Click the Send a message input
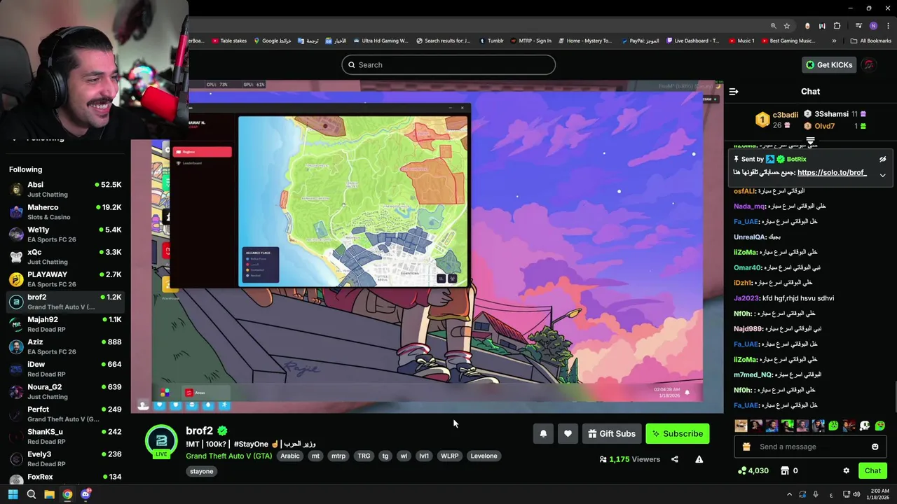 click(x=809, y=447)
